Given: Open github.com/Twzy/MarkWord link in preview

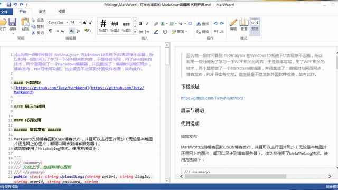Looking at the screenshot, I should tap(212, 98).
